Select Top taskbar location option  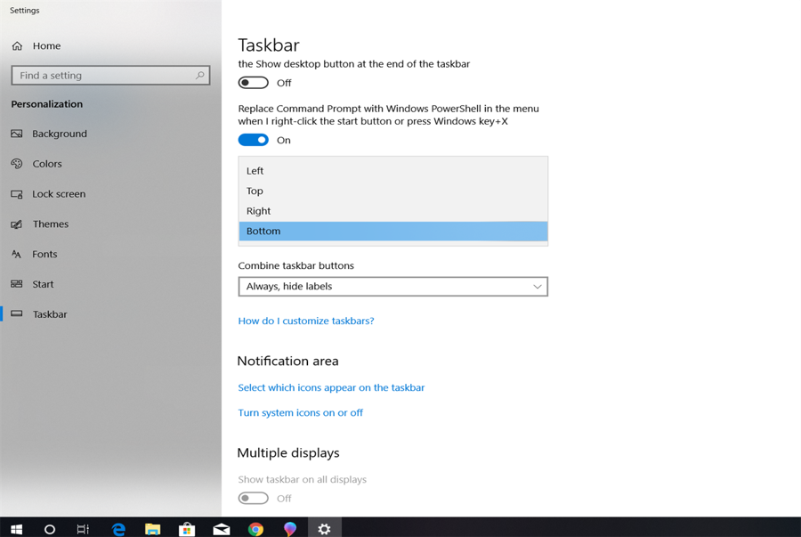(392, 191)
